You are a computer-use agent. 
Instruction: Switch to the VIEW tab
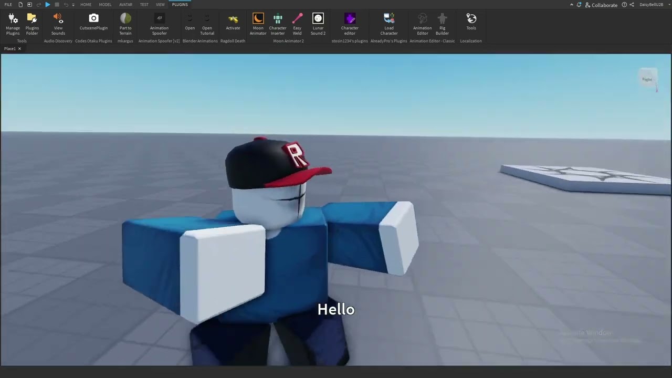(x=160, y=5)
